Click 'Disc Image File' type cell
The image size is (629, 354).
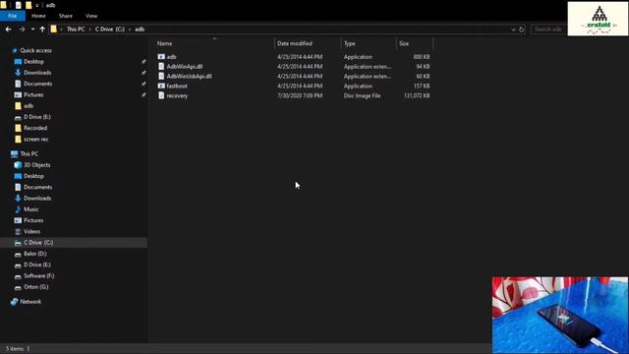[x=362, y=95]
